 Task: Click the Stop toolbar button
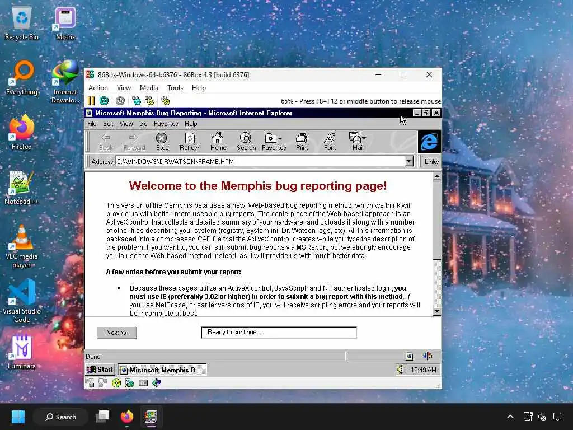(162, 142)
